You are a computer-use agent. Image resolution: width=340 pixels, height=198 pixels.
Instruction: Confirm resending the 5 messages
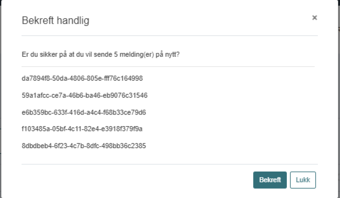pyautogui.click(x=270, y=180)
